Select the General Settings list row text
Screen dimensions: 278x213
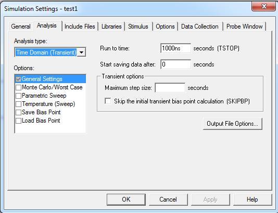point(42,79)
